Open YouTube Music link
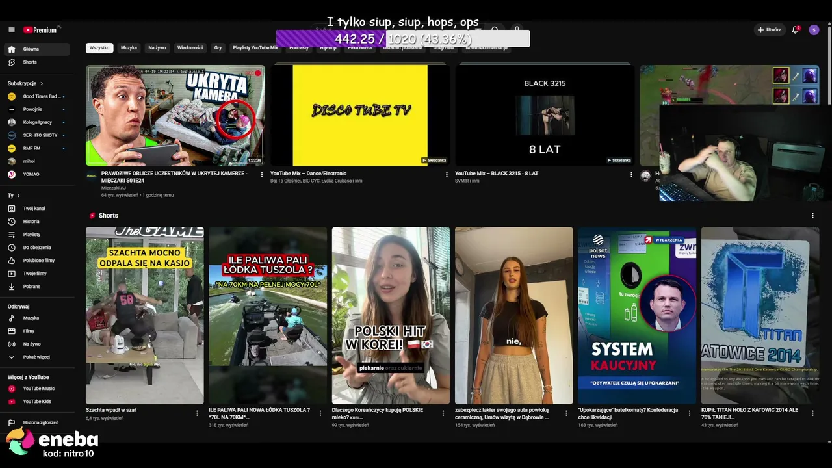The width and height of the screenshot is (832, 468). 38,389
